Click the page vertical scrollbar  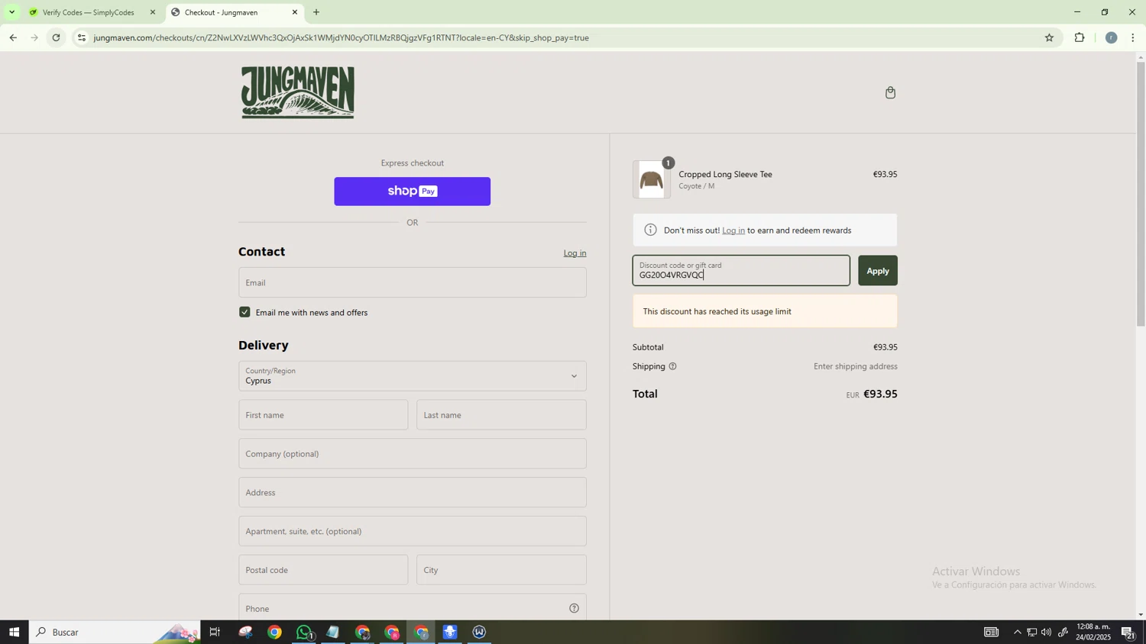(x=1141, y=195)
